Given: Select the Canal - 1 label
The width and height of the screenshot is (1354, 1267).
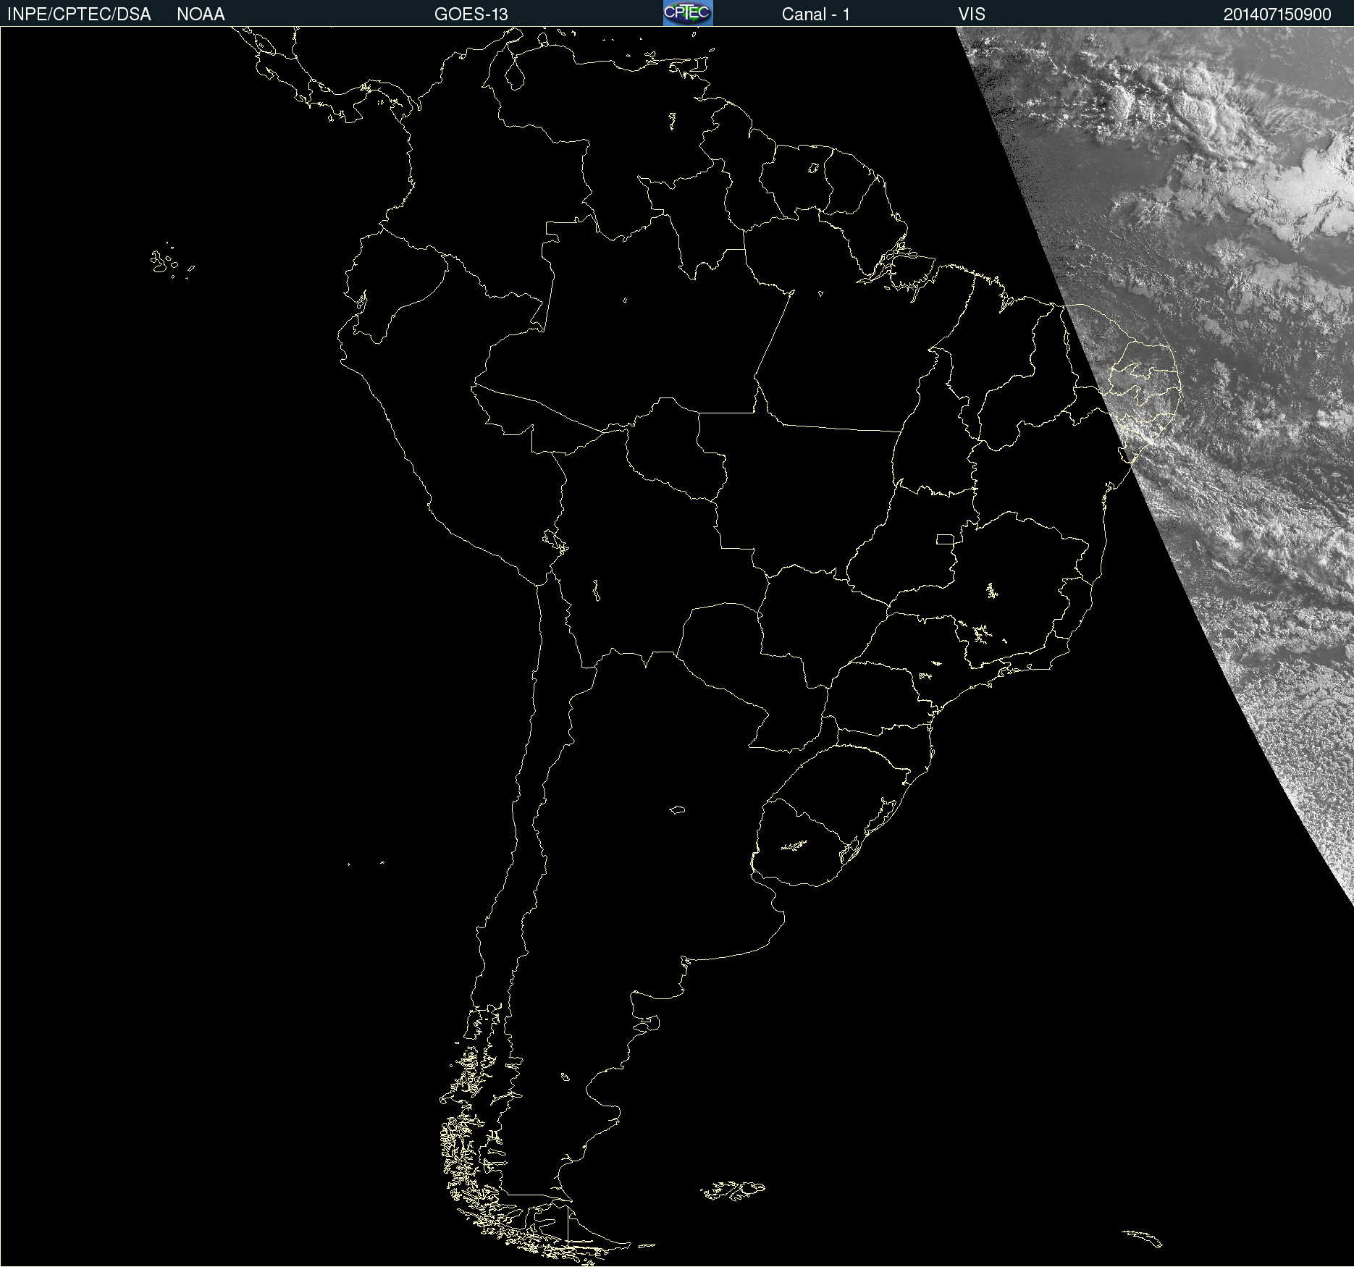Looking at the screenshot, I should coord(816,14).
